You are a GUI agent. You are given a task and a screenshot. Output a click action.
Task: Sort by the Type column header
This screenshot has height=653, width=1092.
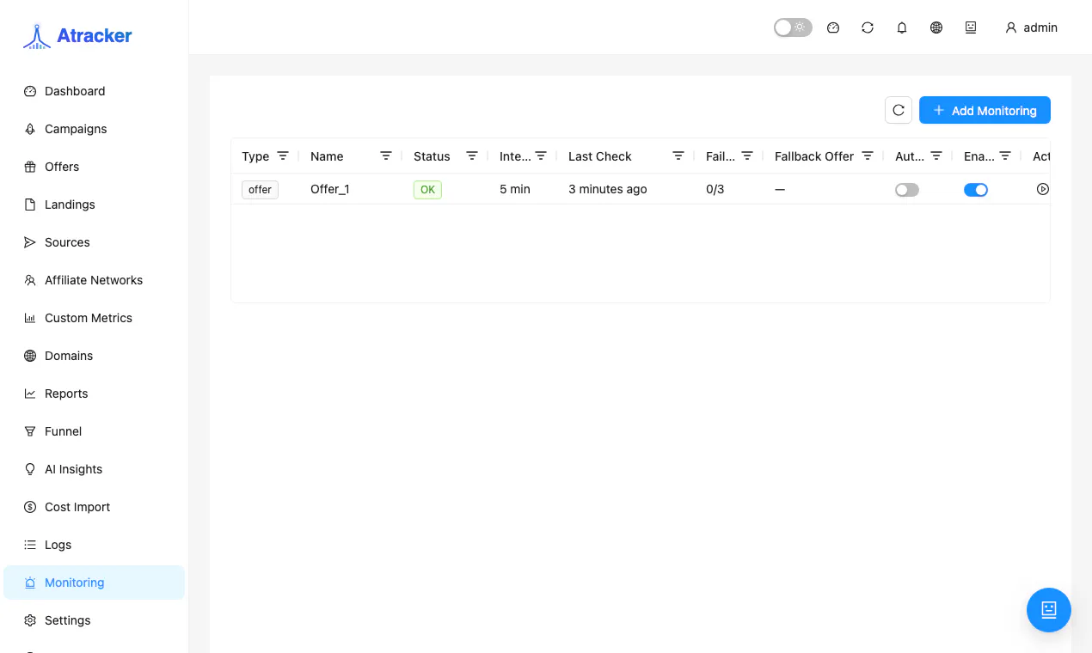click(255, 156)
